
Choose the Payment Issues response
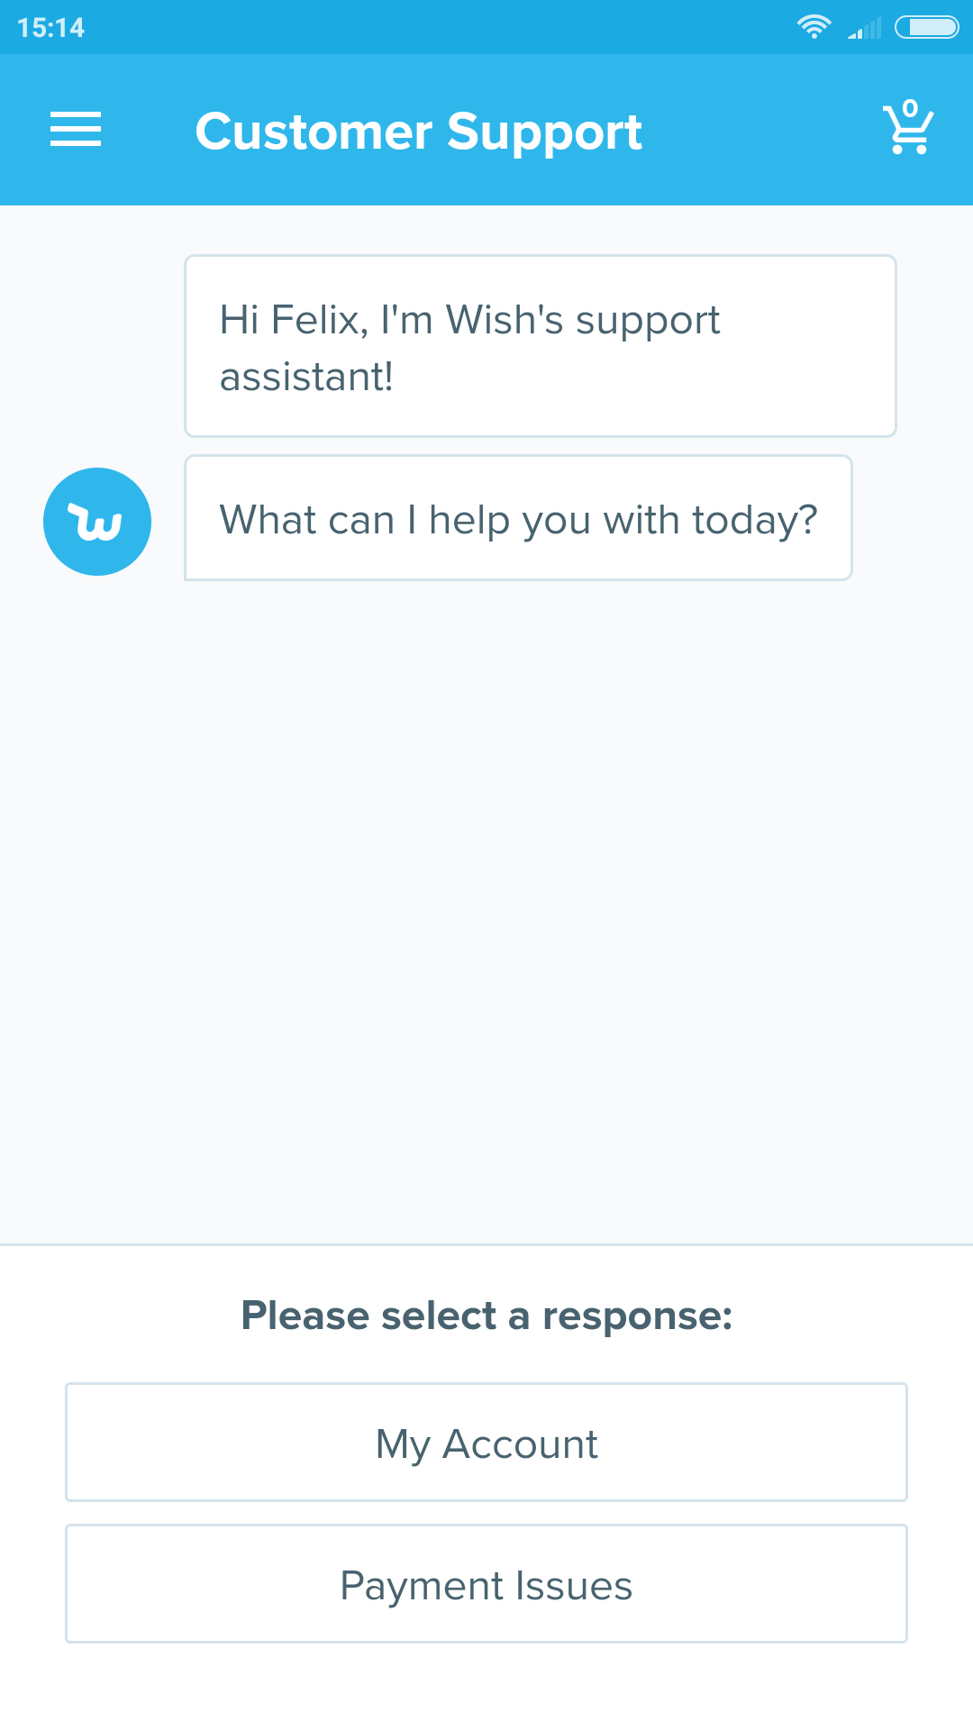[486, 1584]
